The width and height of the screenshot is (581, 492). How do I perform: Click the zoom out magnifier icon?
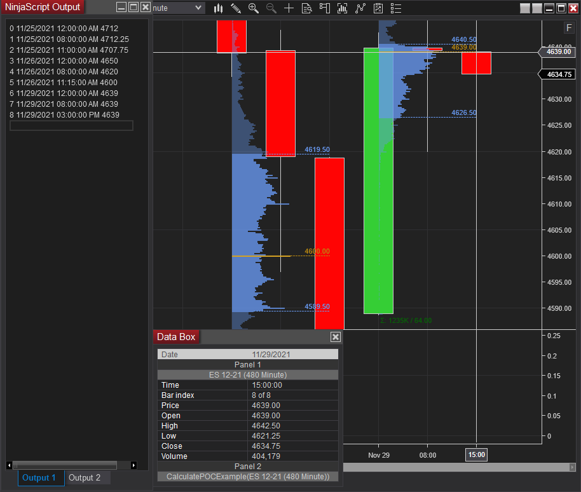pos(271,8)
